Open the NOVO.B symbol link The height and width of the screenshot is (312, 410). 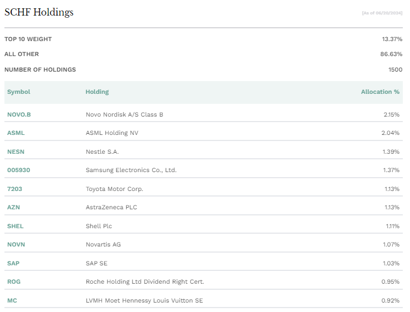tap(19, 114)
